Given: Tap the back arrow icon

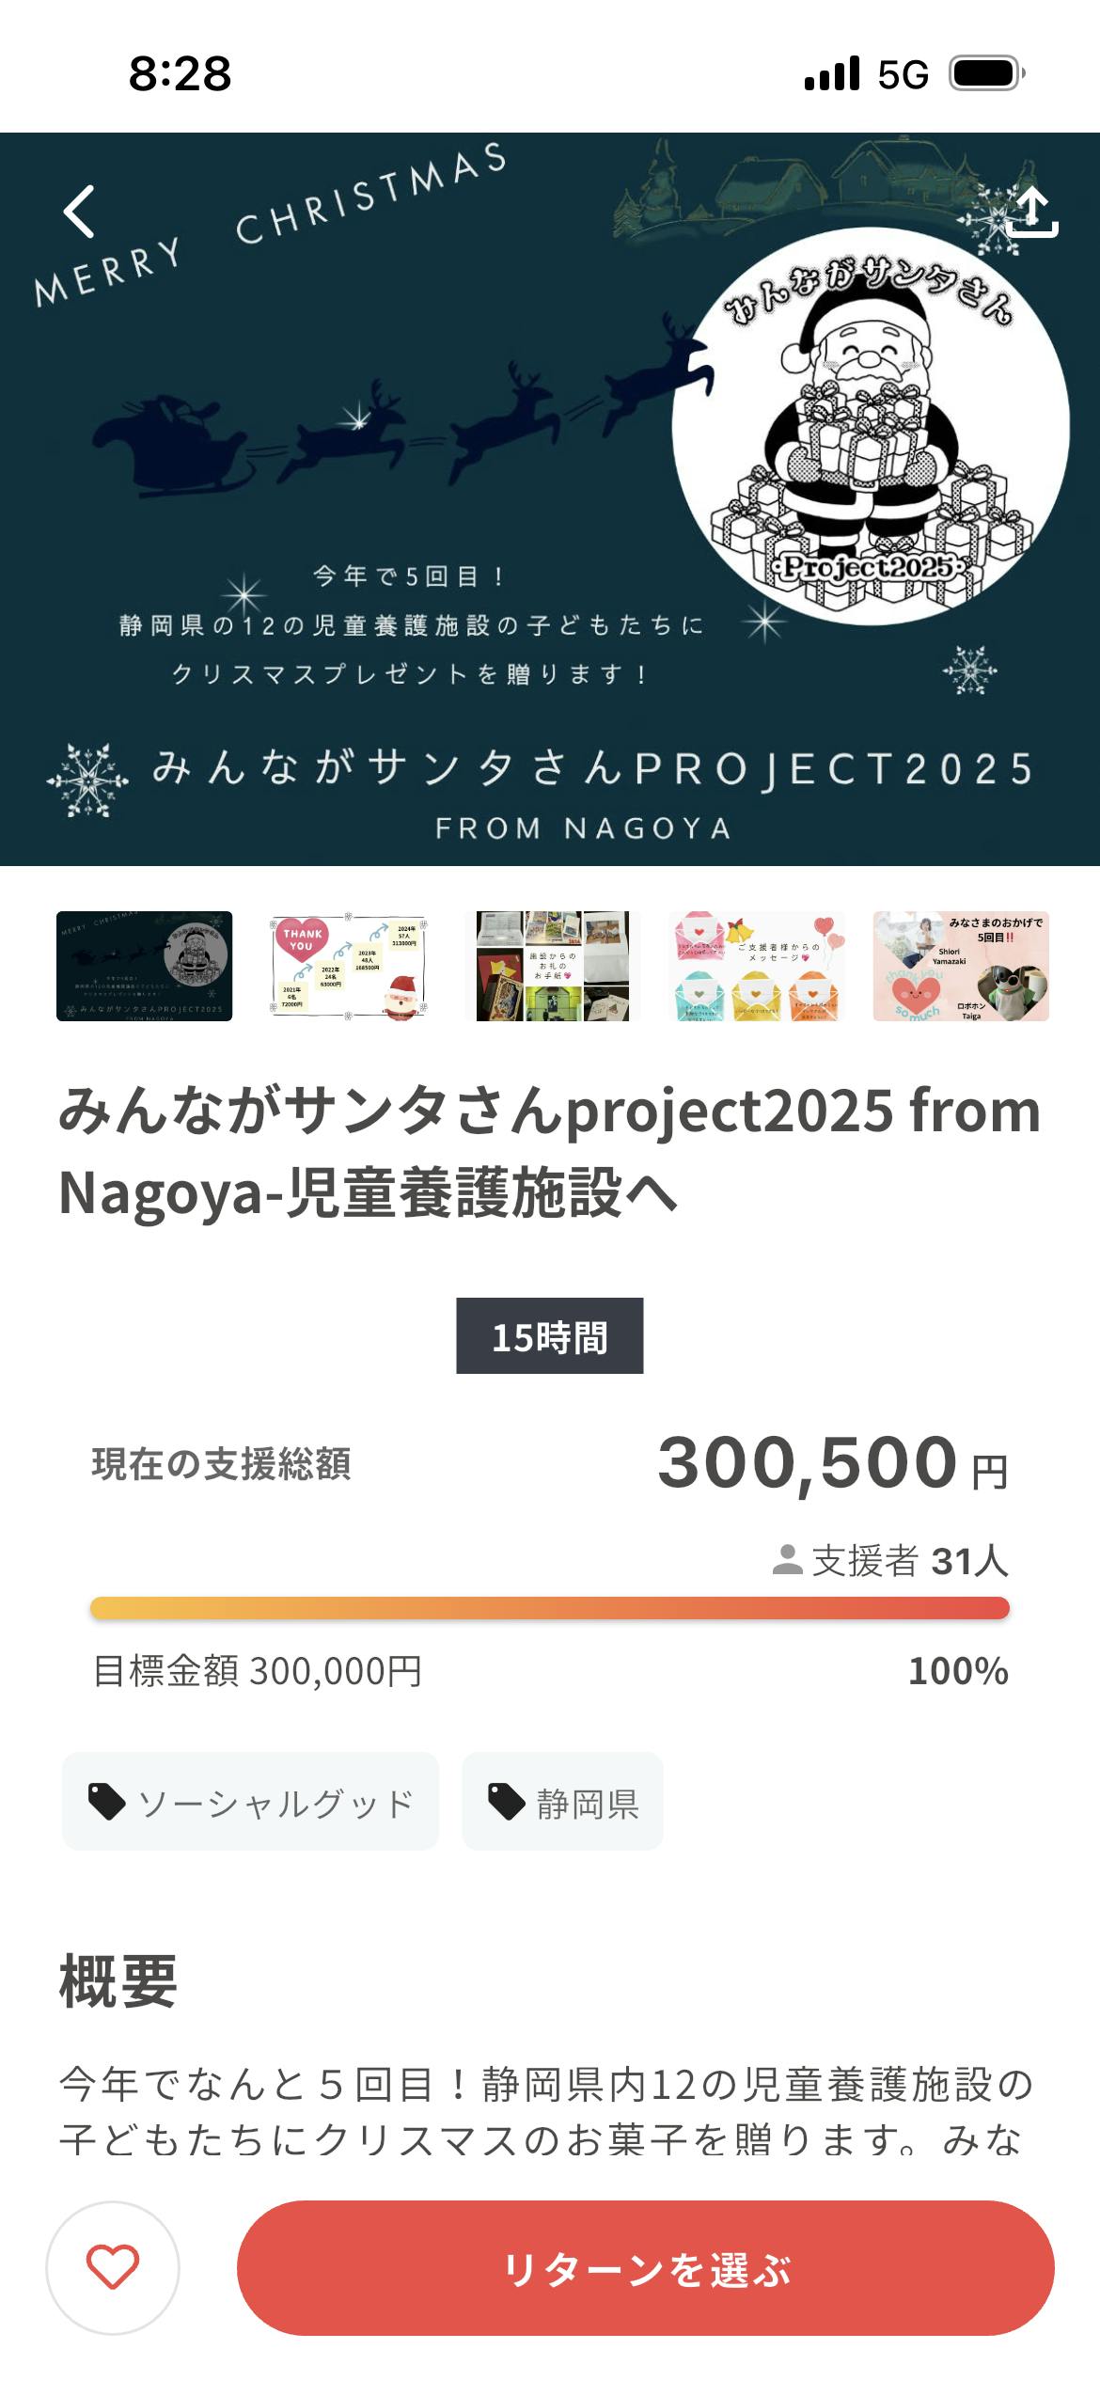Looking at the screenshot, I should [80, 212].
